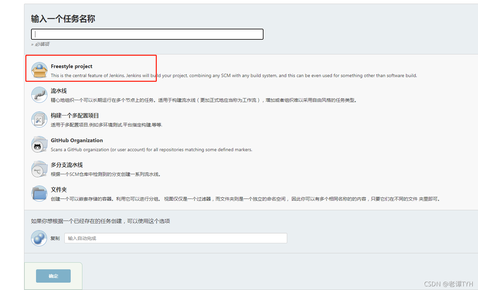Click the 确定 confirm button

pos(53,276)
